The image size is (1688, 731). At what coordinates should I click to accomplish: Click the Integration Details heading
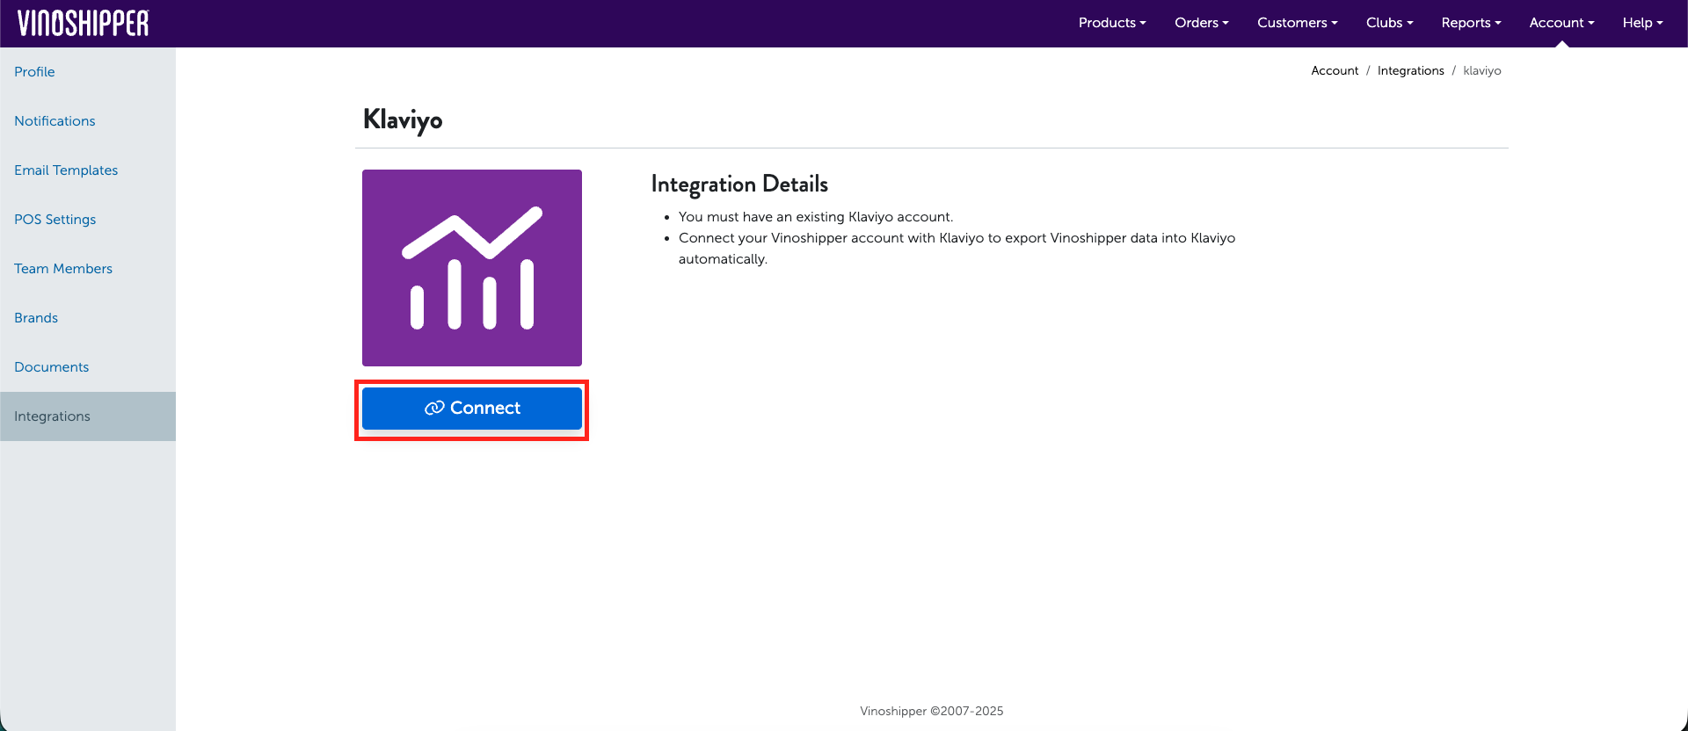point(739,185)
